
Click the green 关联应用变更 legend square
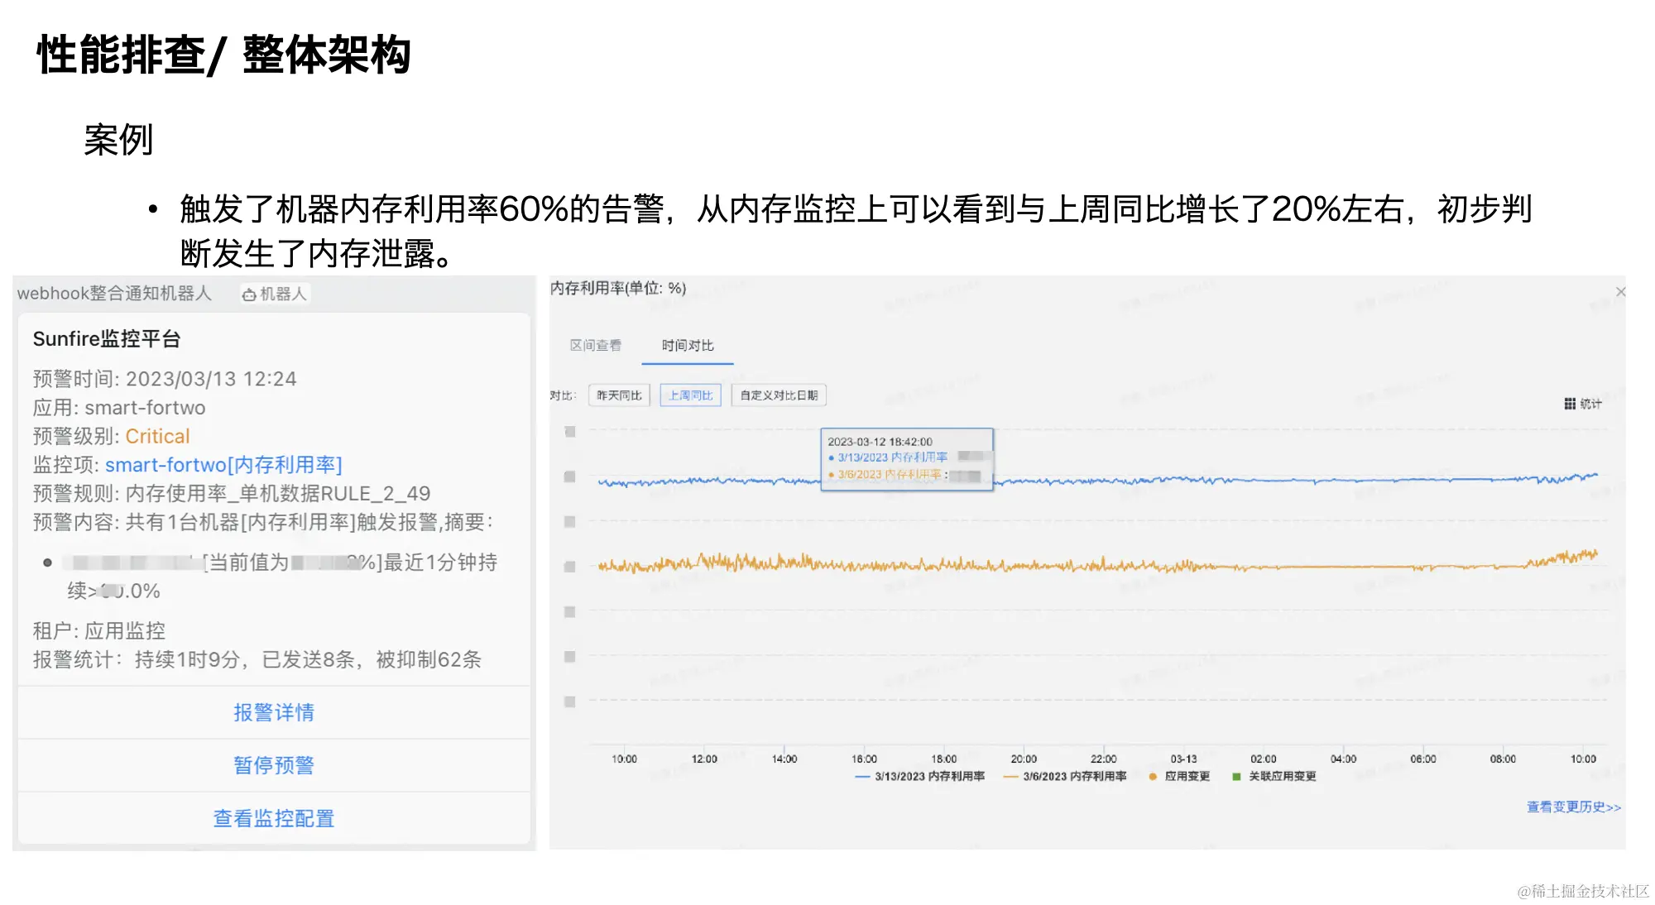point(1236,777)
